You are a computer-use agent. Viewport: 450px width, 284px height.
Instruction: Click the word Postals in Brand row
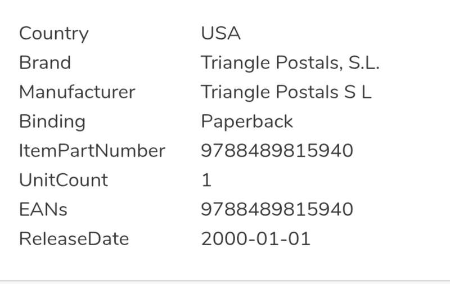[309, 62]
